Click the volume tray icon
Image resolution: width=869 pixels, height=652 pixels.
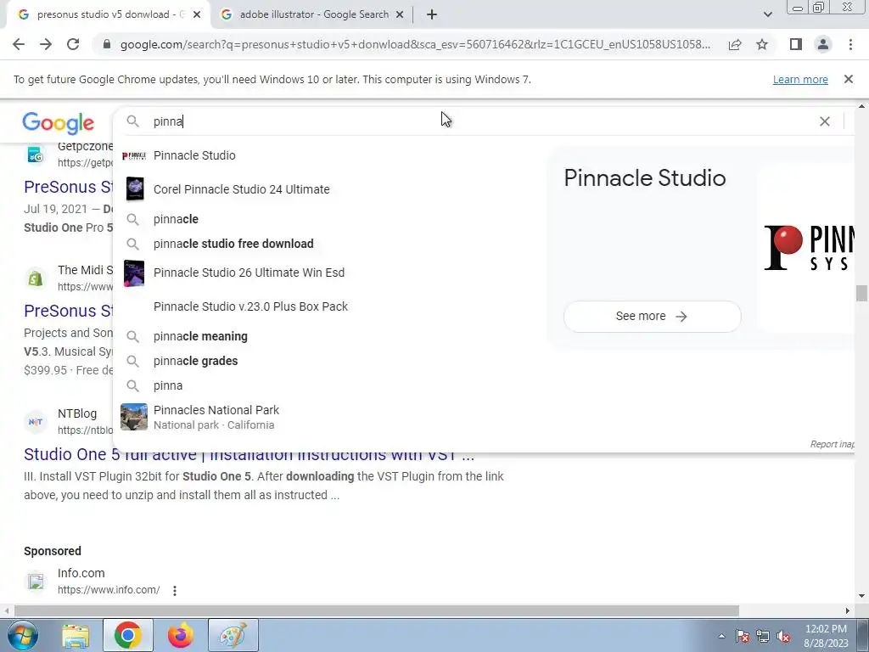783,637
